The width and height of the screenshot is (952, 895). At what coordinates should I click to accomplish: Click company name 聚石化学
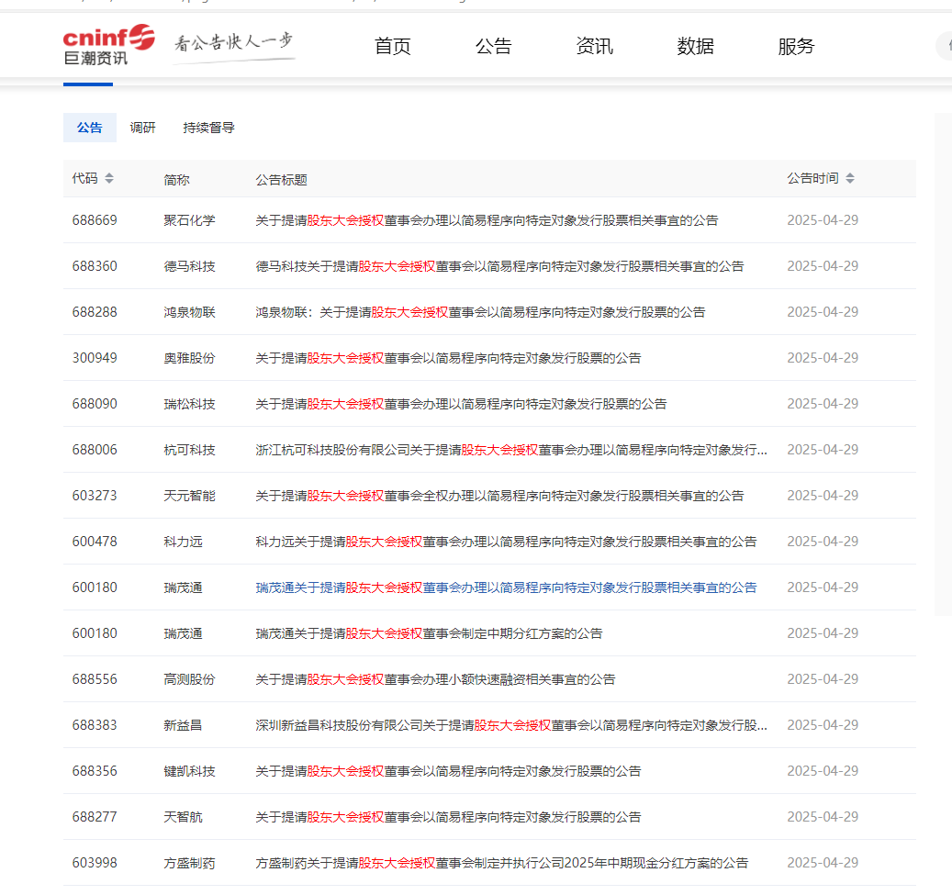tap(189, 220)
